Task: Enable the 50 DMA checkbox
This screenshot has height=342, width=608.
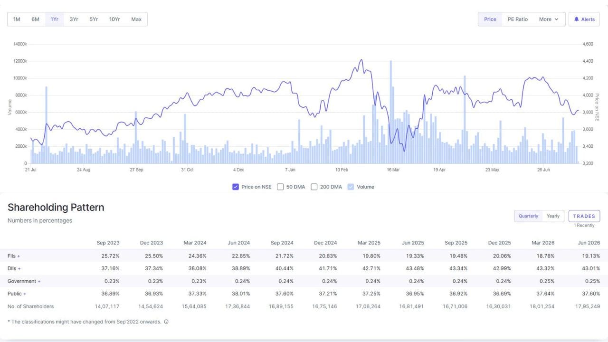Action: click(x=280, y=187)
